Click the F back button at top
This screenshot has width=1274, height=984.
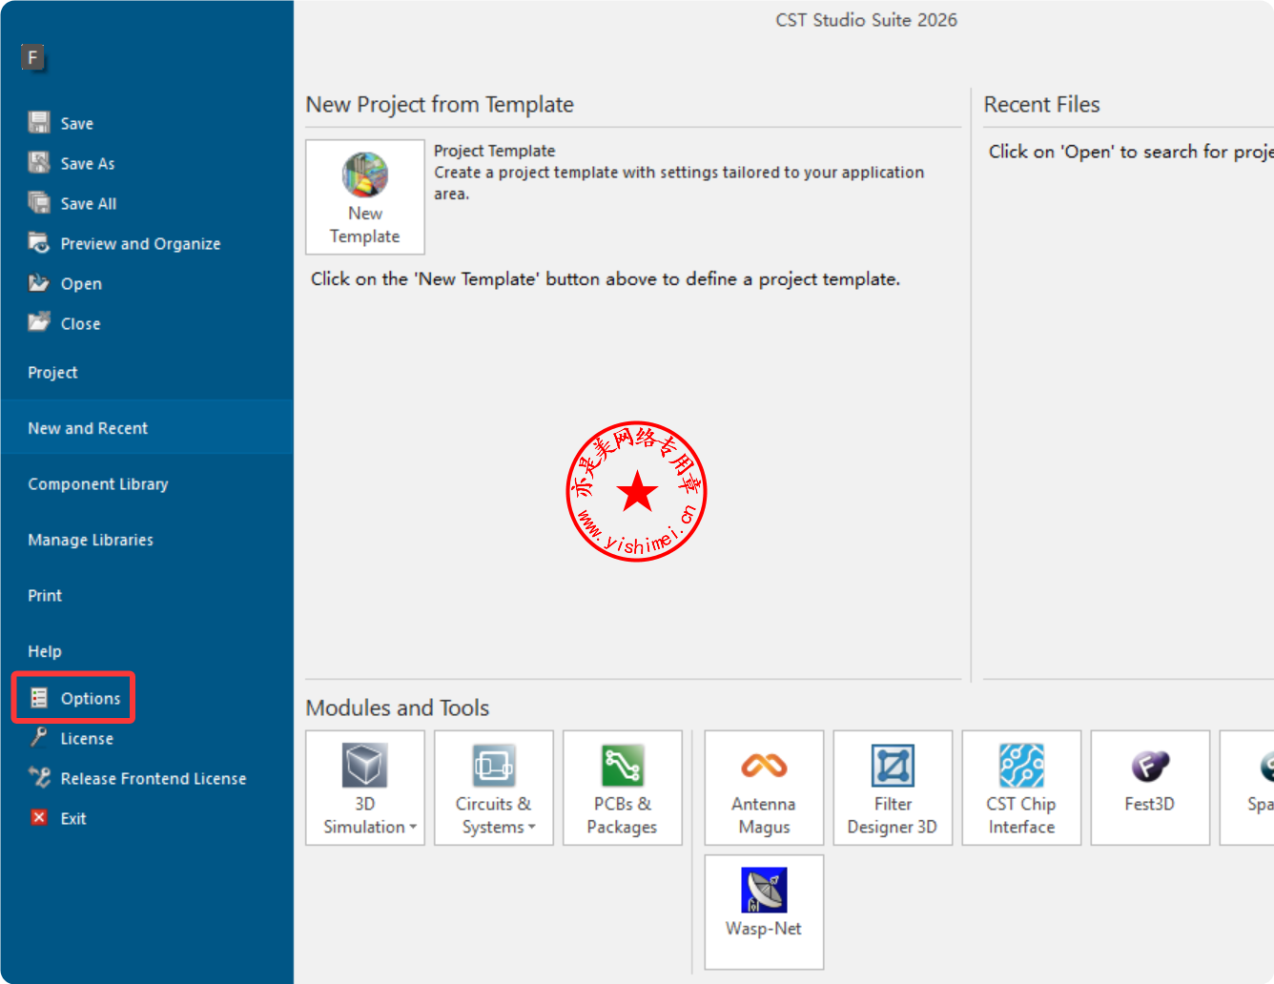point(32,57)
